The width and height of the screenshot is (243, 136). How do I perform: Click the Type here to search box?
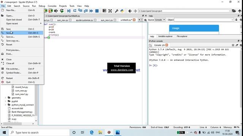click(39, 133)
